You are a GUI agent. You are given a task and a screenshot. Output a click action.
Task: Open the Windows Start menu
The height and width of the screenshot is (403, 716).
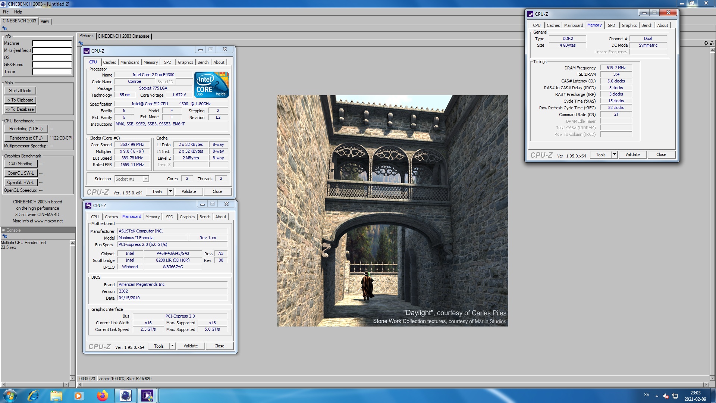(10, 396)
